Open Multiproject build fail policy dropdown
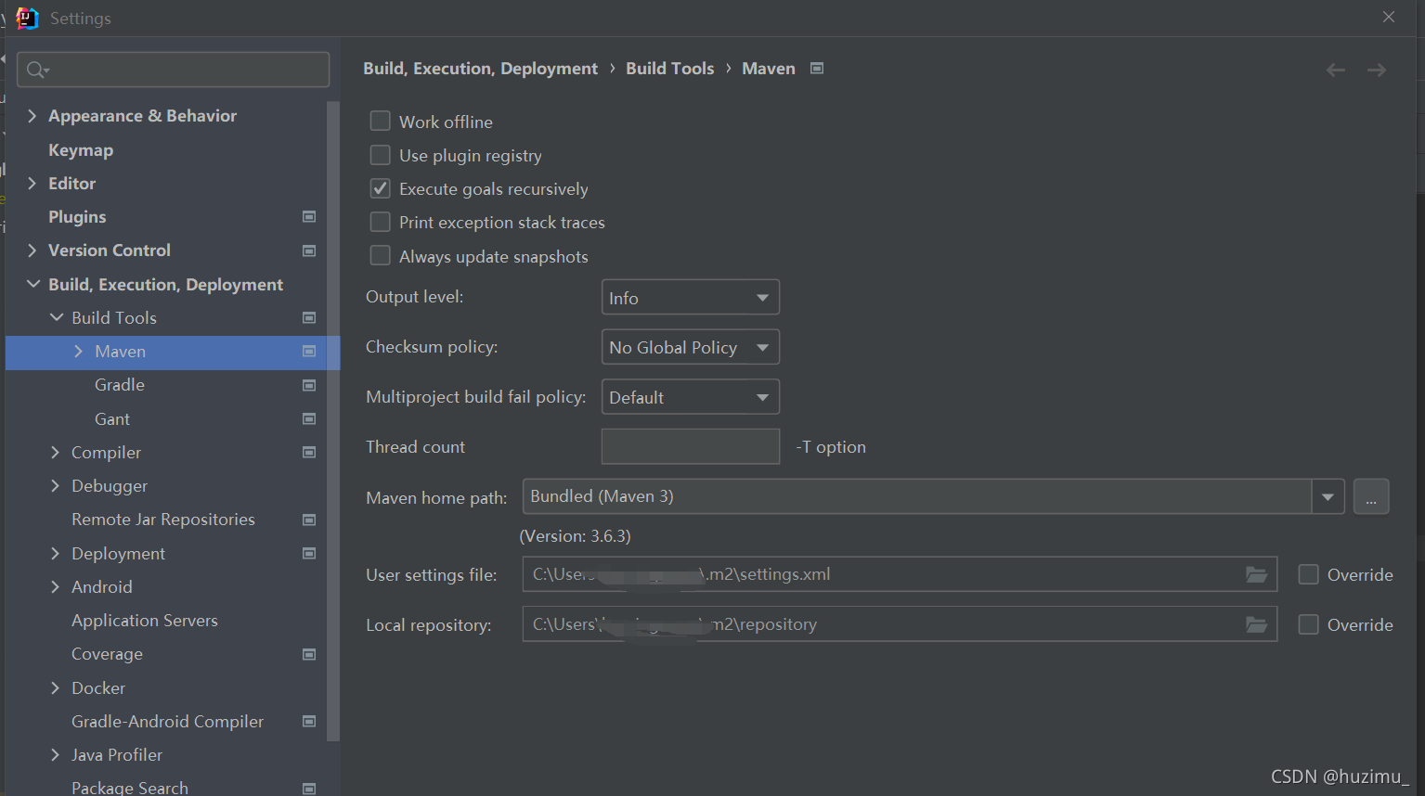The height and width of the screenshot is (796, 1425). click(x=690, y=397)
